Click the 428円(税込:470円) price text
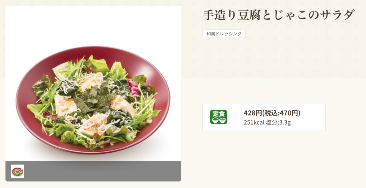This screenshot has height=188, width=366. pos(272,113)
